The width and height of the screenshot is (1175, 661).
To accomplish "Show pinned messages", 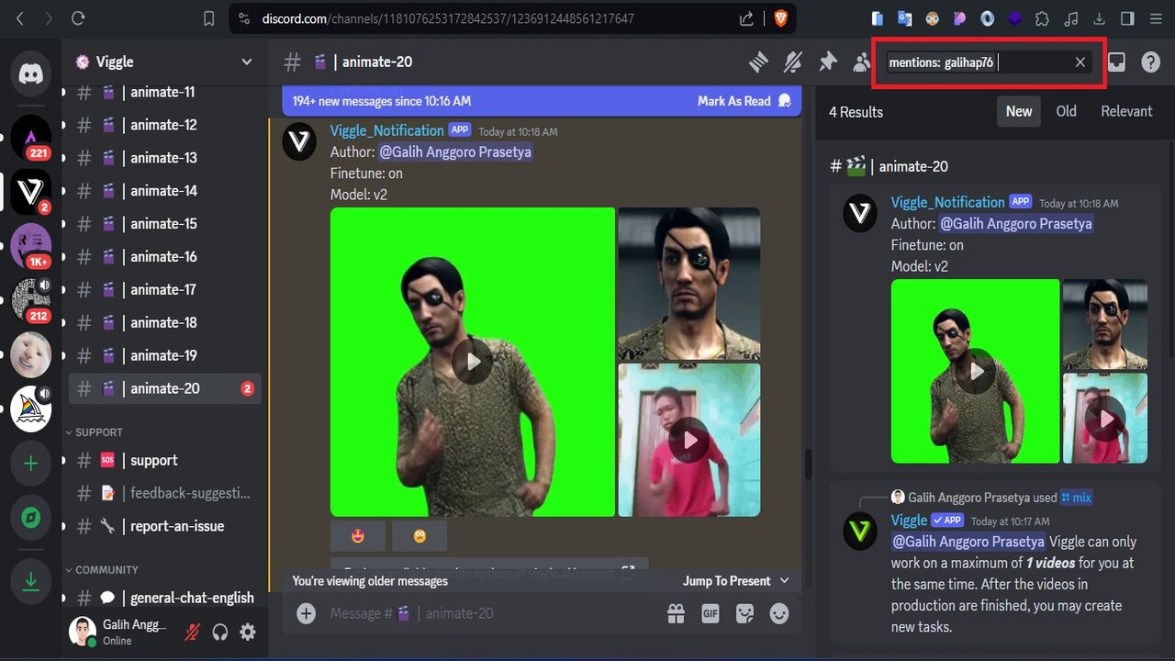I will 828,62.
